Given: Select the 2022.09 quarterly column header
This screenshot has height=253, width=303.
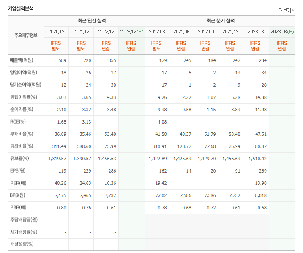Looking at the screenshot, I should (x=206, y=32).
